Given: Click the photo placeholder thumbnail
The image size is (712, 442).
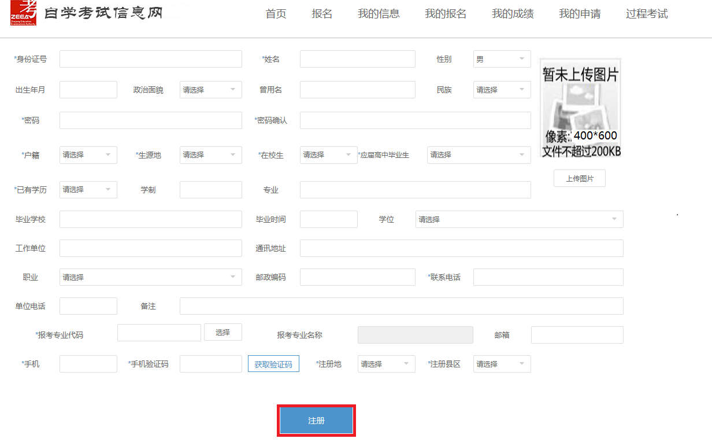Looking at the screenshot, I should 580,108.
